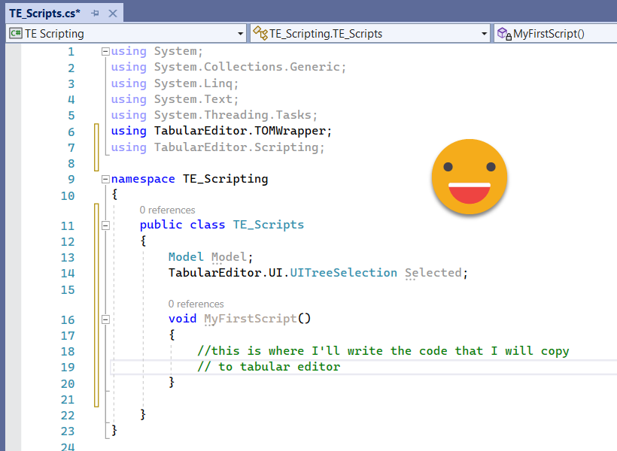The image size is (617, 451).
Task: Collapse the MyFirstScript method block
Action: click(x=105, y=319)
